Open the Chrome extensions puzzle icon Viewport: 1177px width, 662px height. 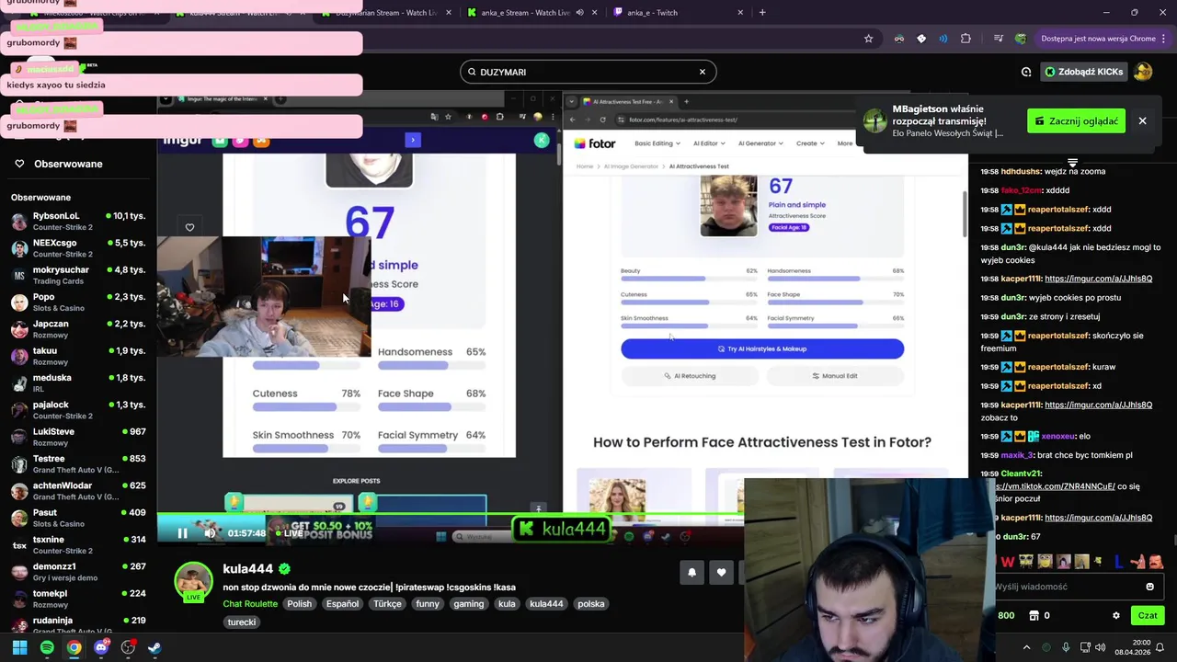(x=966, y=39)
